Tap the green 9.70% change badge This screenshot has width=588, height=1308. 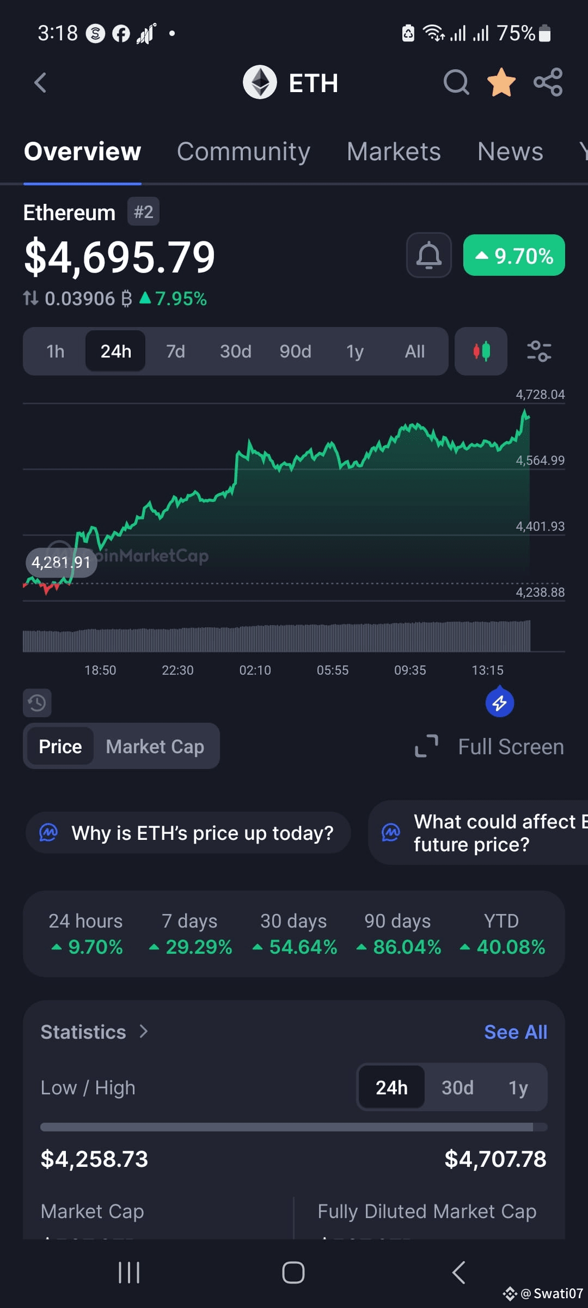tap(514, 255)
